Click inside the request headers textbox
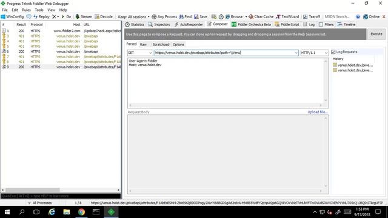The height and width of the screenshot is (218, 388). pyautogui.click(x=226, y=82)
